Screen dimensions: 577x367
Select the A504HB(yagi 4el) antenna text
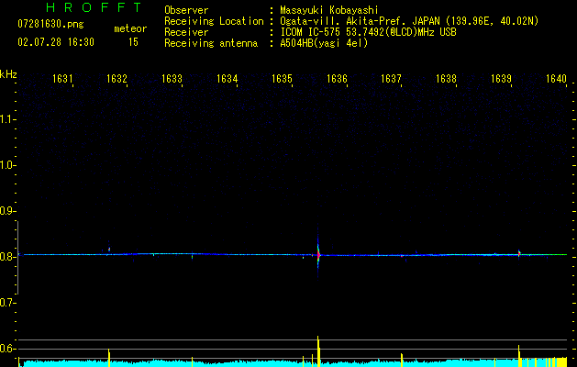click(x=324, y=43)
